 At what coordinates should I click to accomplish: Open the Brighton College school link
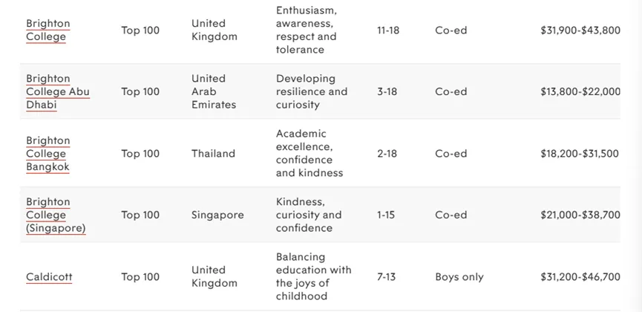click(x=48, y=30)
